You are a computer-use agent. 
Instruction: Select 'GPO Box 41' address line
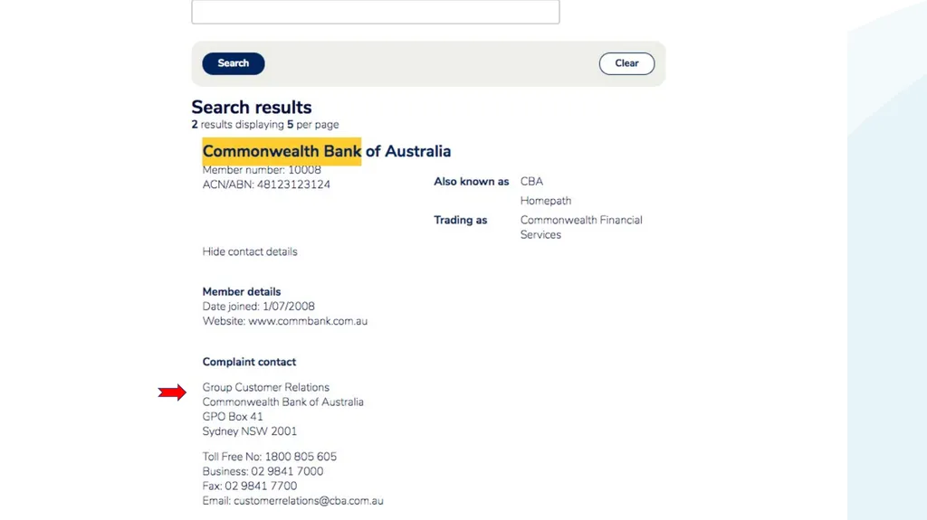[233, 417]
